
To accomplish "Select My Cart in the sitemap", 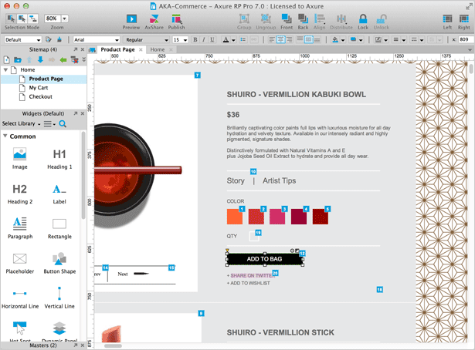I will 39,88.
